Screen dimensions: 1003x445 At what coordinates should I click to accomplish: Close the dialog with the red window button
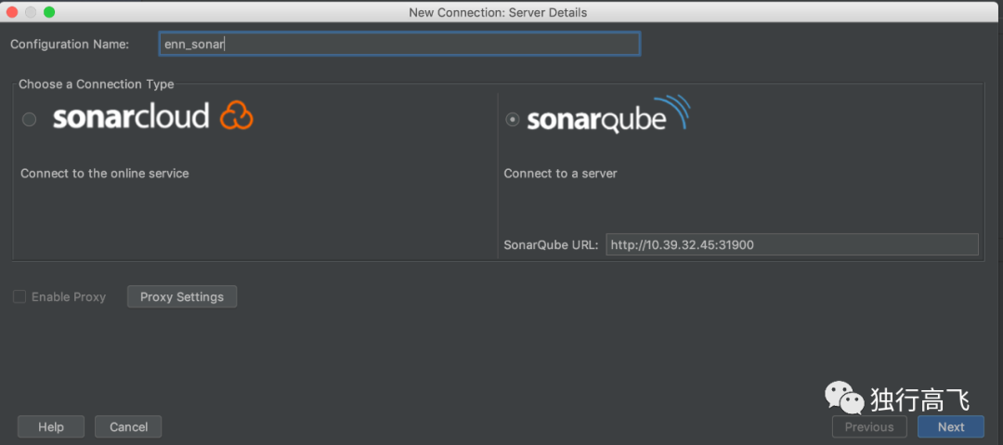pos(11,12)
